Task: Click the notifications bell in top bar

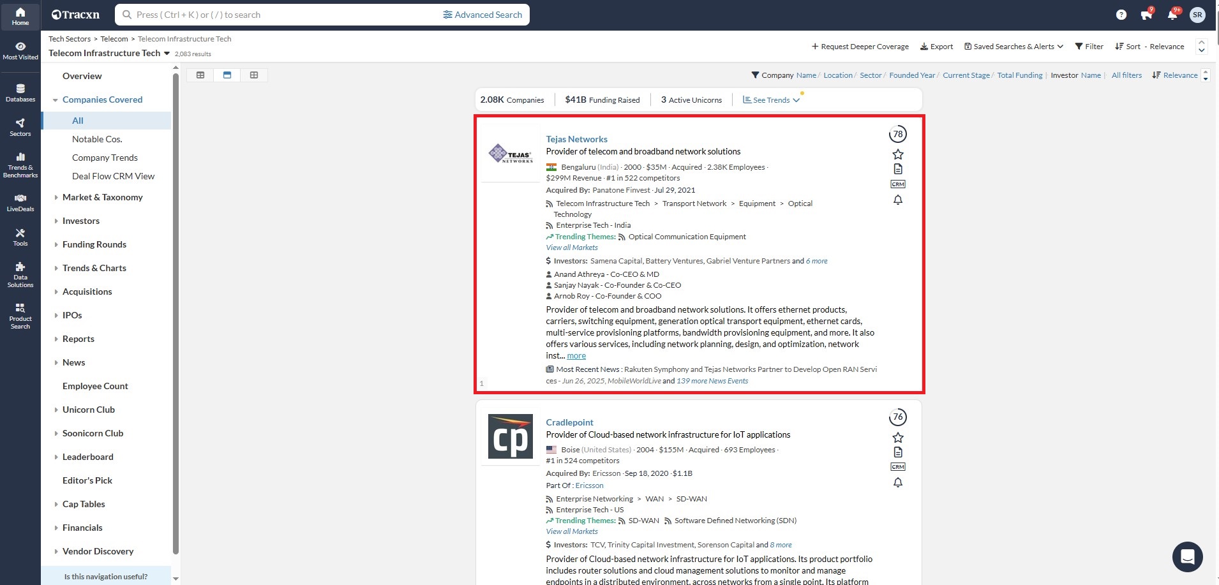Action: pos(1172,15)
